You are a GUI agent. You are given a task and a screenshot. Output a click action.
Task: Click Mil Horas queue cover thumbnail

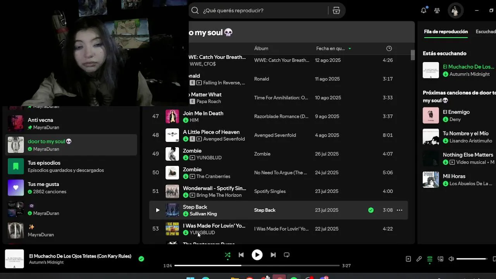coord(431,179)
